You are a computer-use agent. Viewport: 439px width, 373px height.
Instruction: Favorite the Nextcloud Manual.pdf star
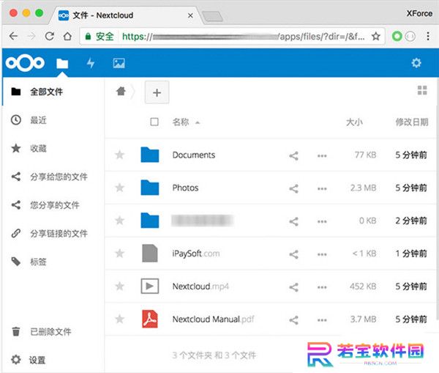coord(120,319)
